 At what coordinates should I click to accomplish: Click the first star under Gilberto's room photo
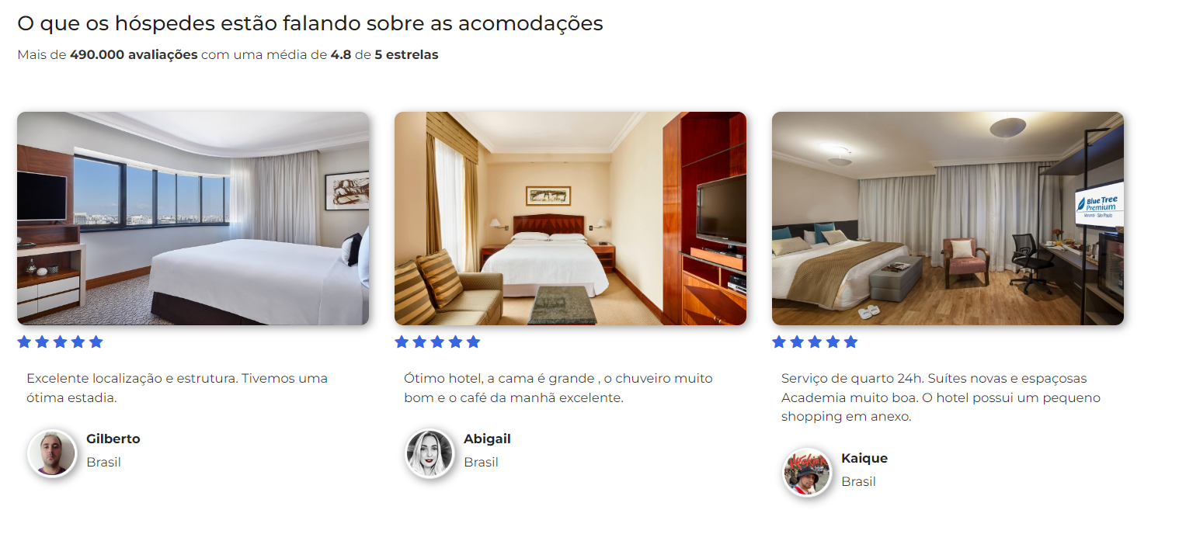(x=24, y=342)
